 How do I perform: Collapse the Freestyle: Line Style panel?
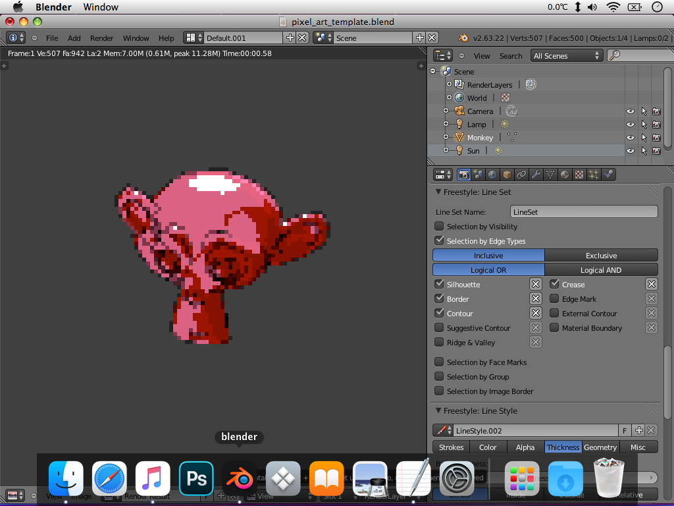(438, 410)
